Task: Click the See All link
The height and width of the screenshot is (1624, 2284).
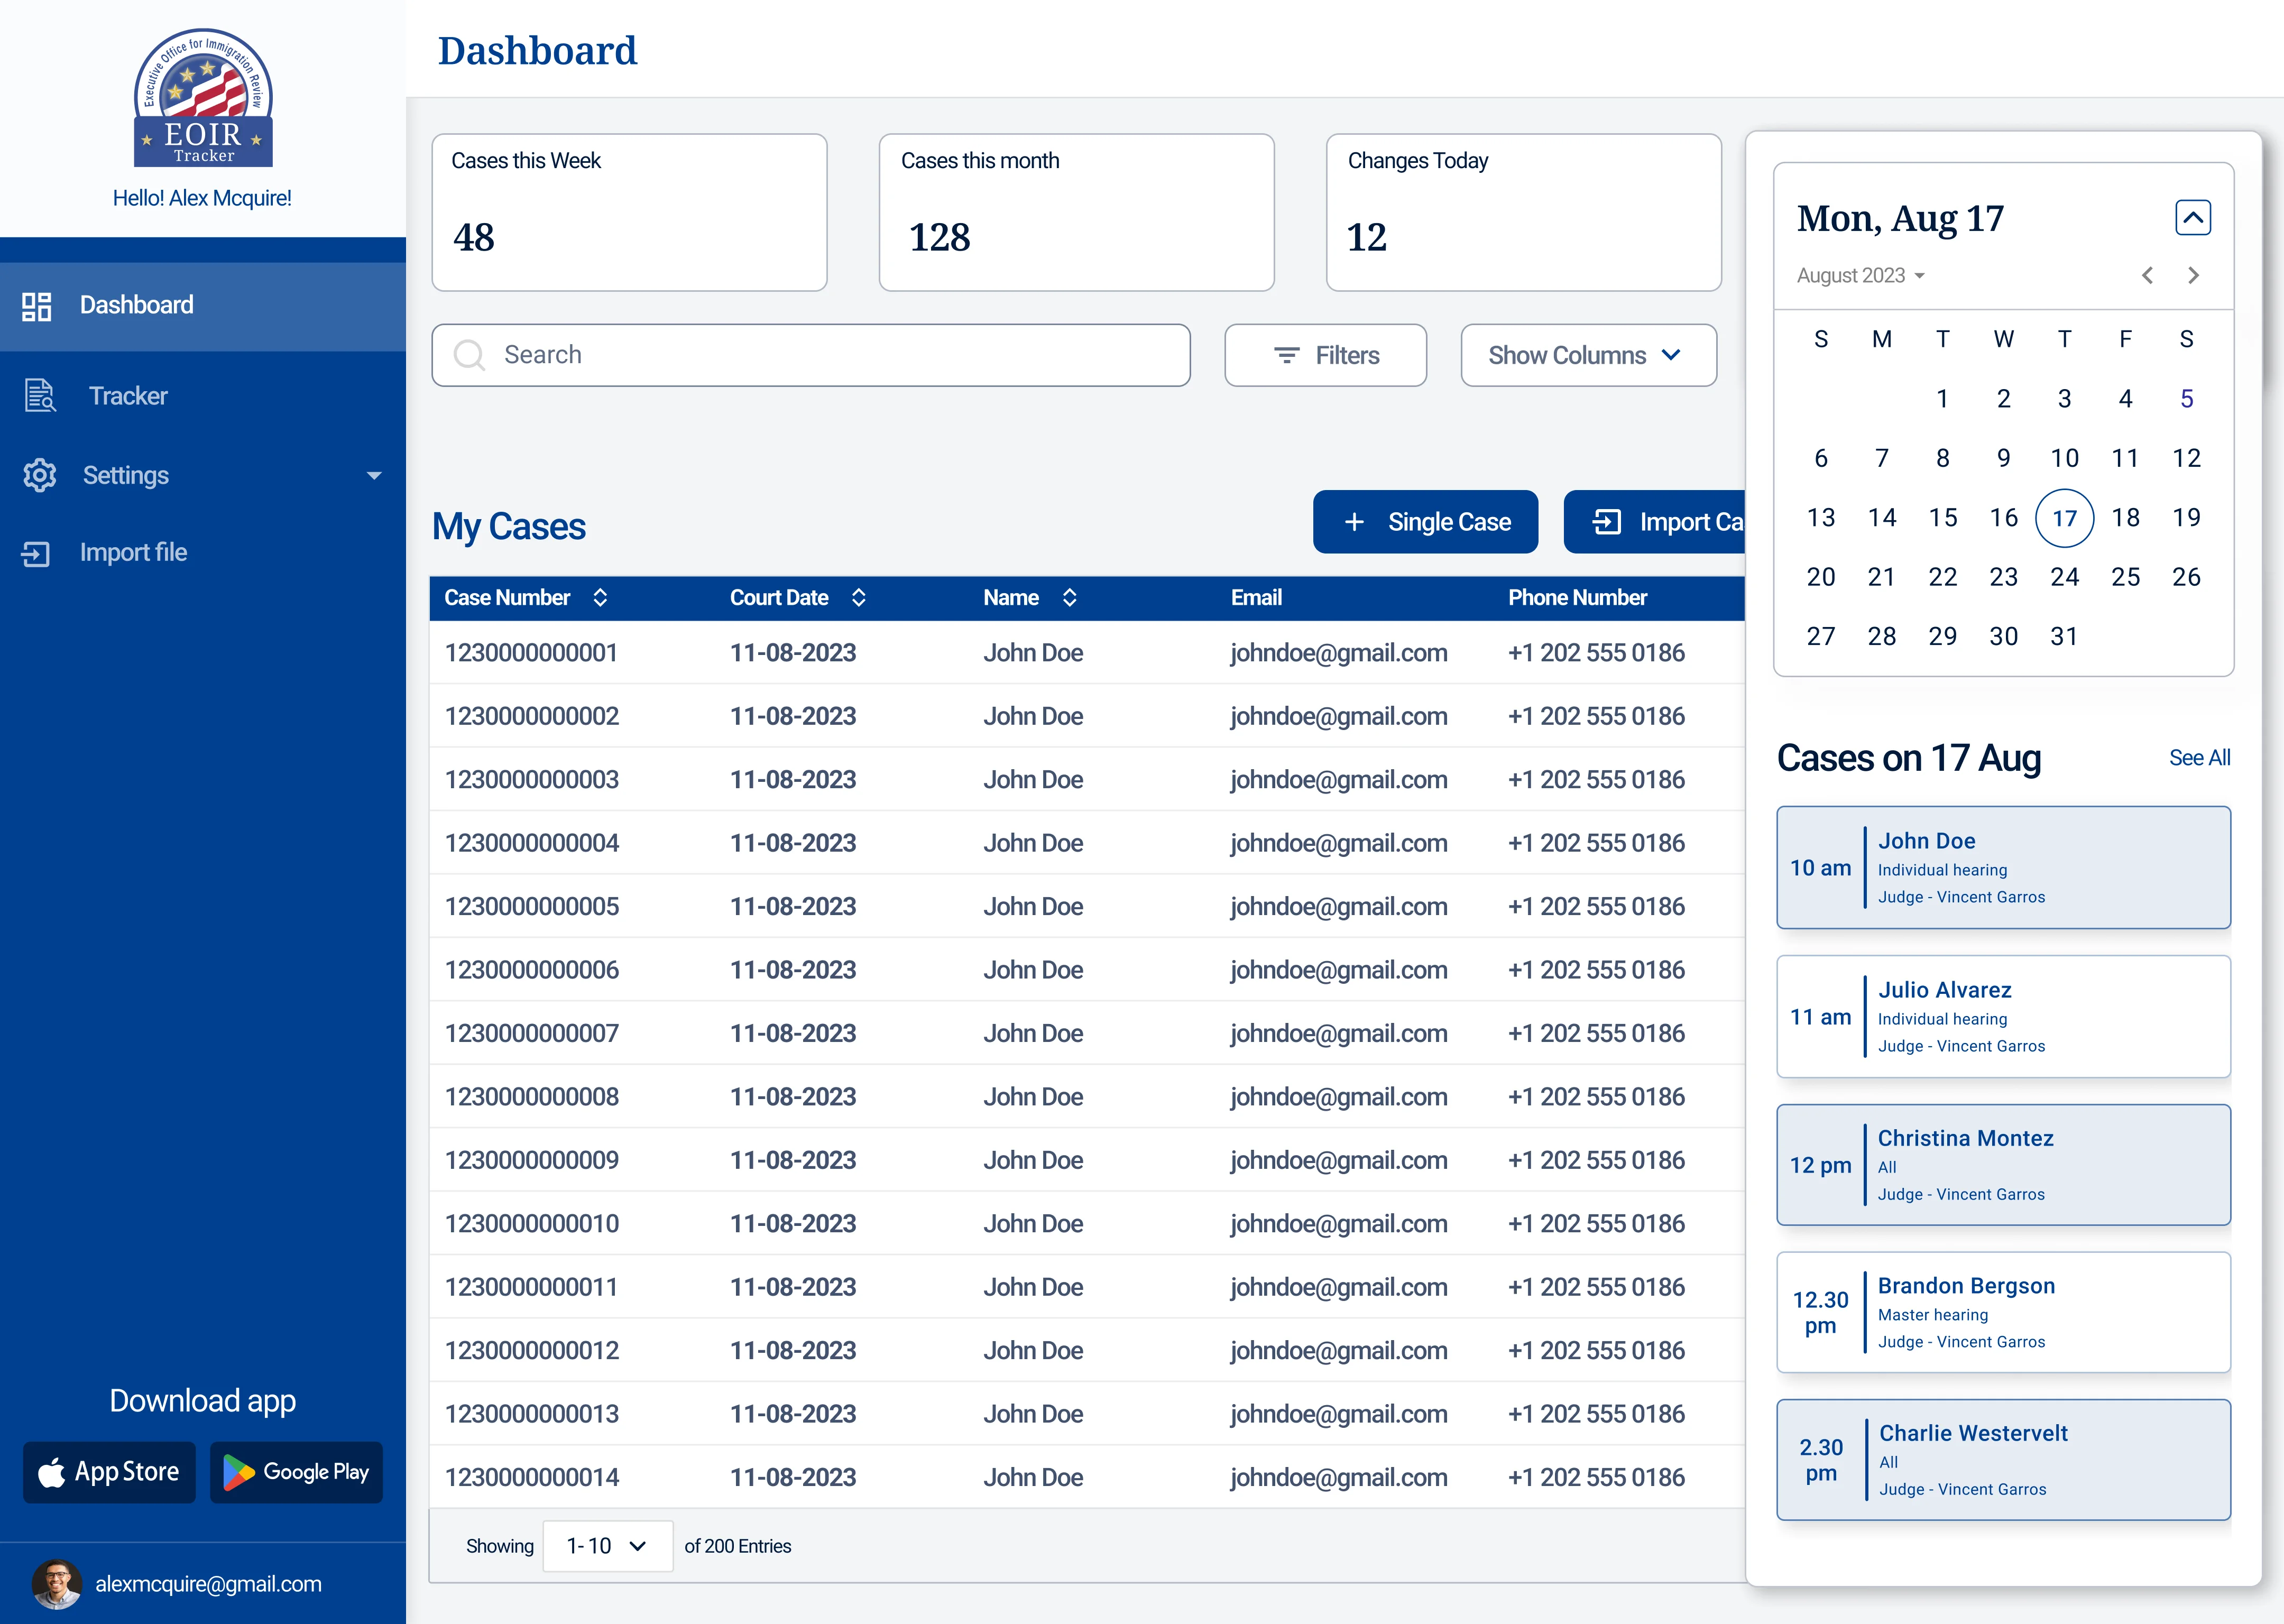Action: coord(2199,758)
